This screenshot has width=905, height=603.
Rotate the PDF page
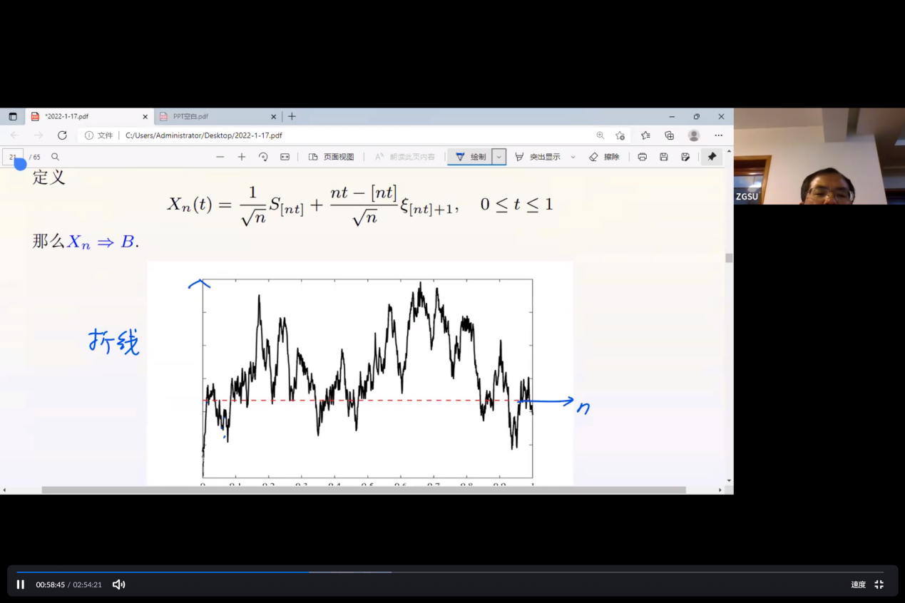263,157
